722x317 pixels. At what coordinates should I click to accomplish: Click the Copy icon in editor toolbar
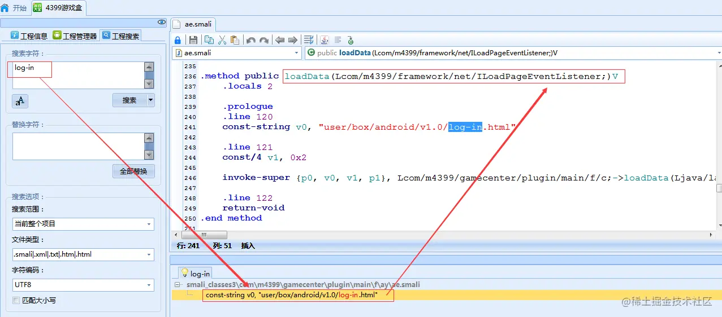click(209, 40)
